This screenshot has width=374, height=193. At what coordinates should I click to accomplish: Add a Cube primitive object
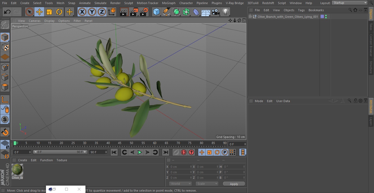coord(156,12)
